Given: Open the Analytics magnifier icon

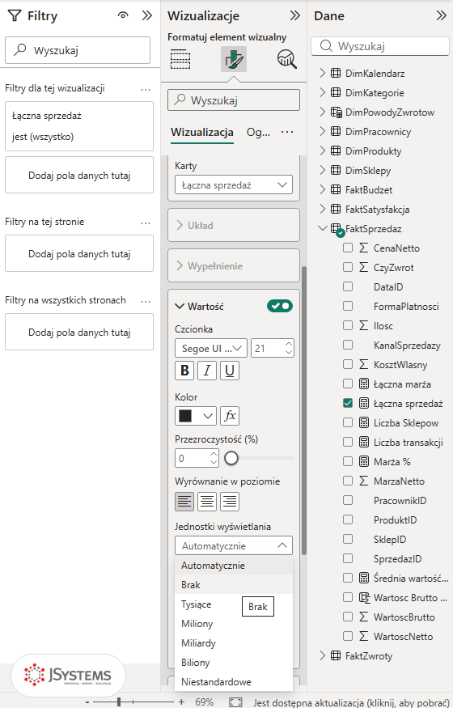Looking at the screenshot, I should click(x=287, y=59).
